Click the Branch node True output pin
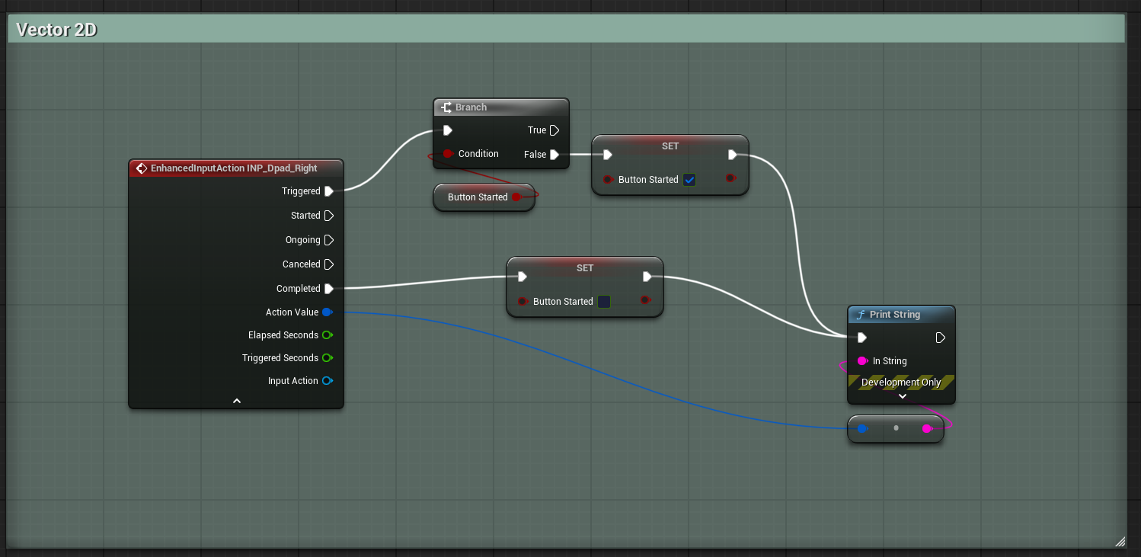The width and height of the screenshot is (1141, 557). click(x=555, y=130)
